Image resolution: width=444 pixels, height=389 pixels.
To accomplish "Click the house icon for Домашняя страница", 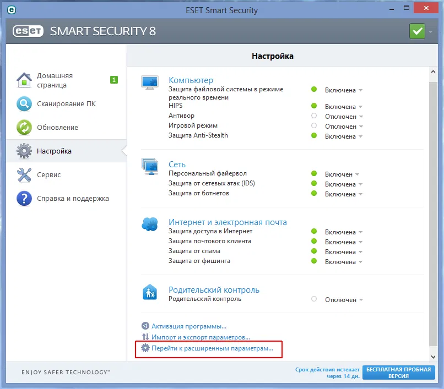I will 24,80.
